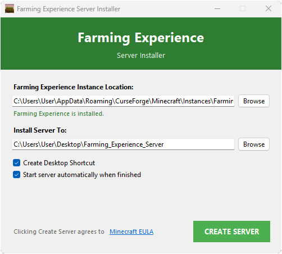This screenshot has width=282, height=254.
Task: Click the "Farming Experience Instance Location:" label
Action: tap(74, 87)
